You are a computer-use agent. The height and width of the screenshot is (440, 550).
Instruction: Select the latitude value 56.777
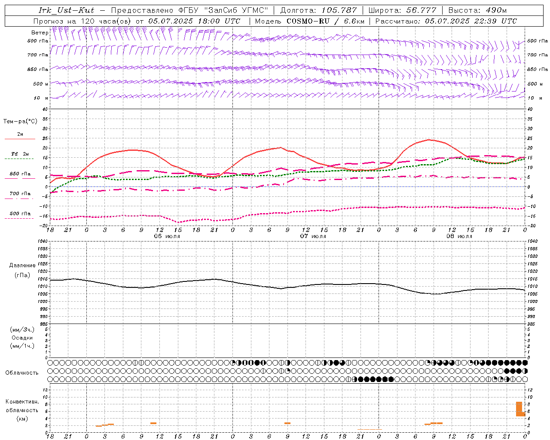[422, 10]
